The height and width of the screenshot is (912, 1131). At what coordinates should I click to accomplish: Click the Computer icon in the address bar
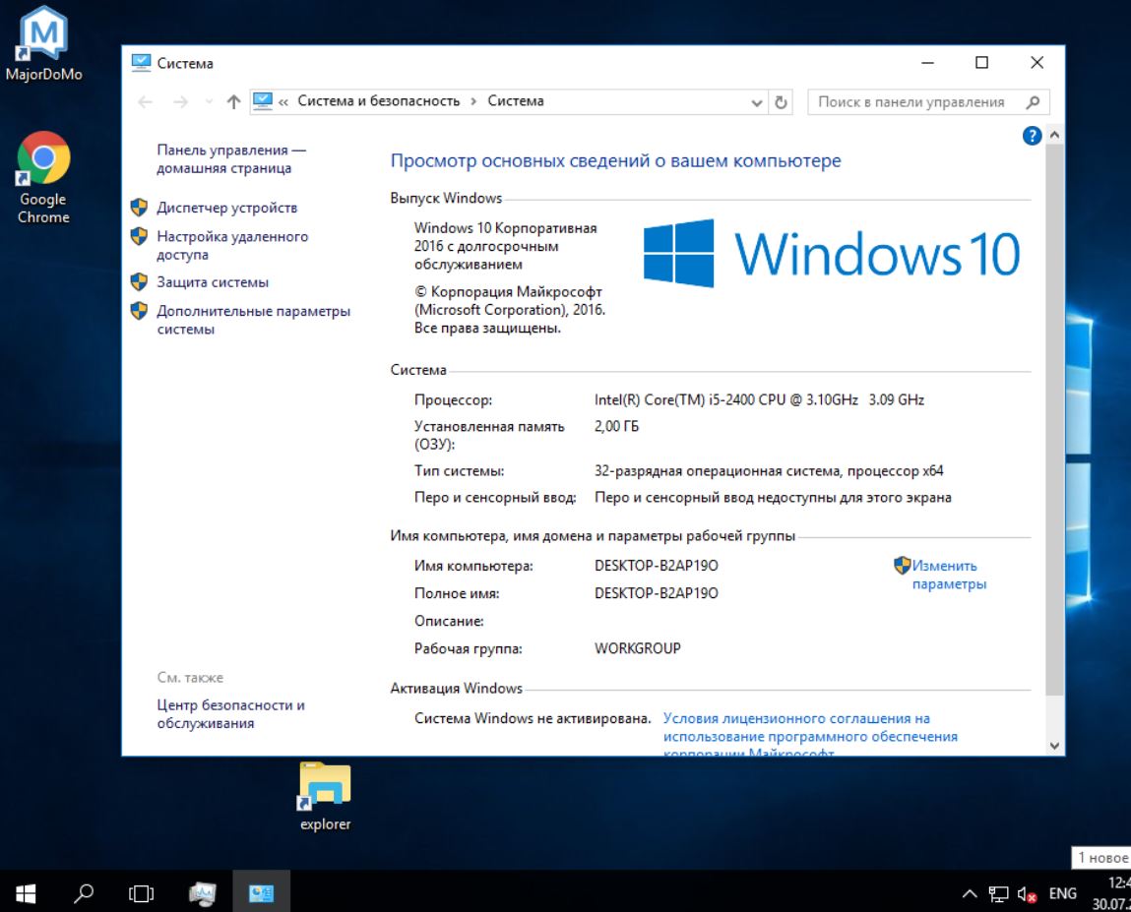(262, 100)
